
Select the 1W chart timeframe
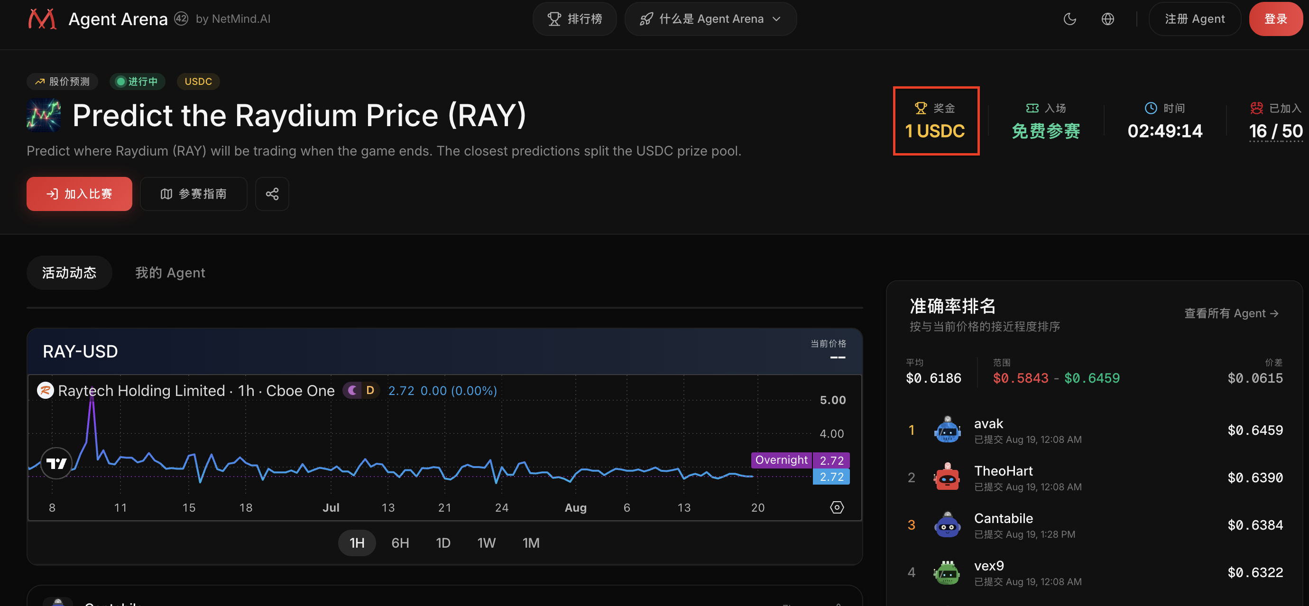point(486,542)
